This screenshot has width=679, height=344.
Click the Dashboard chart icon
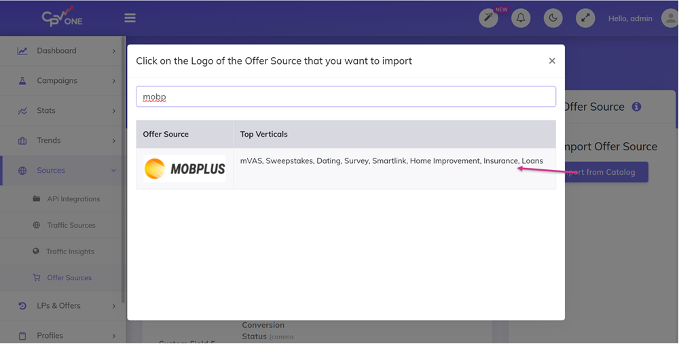pos(22,51)
